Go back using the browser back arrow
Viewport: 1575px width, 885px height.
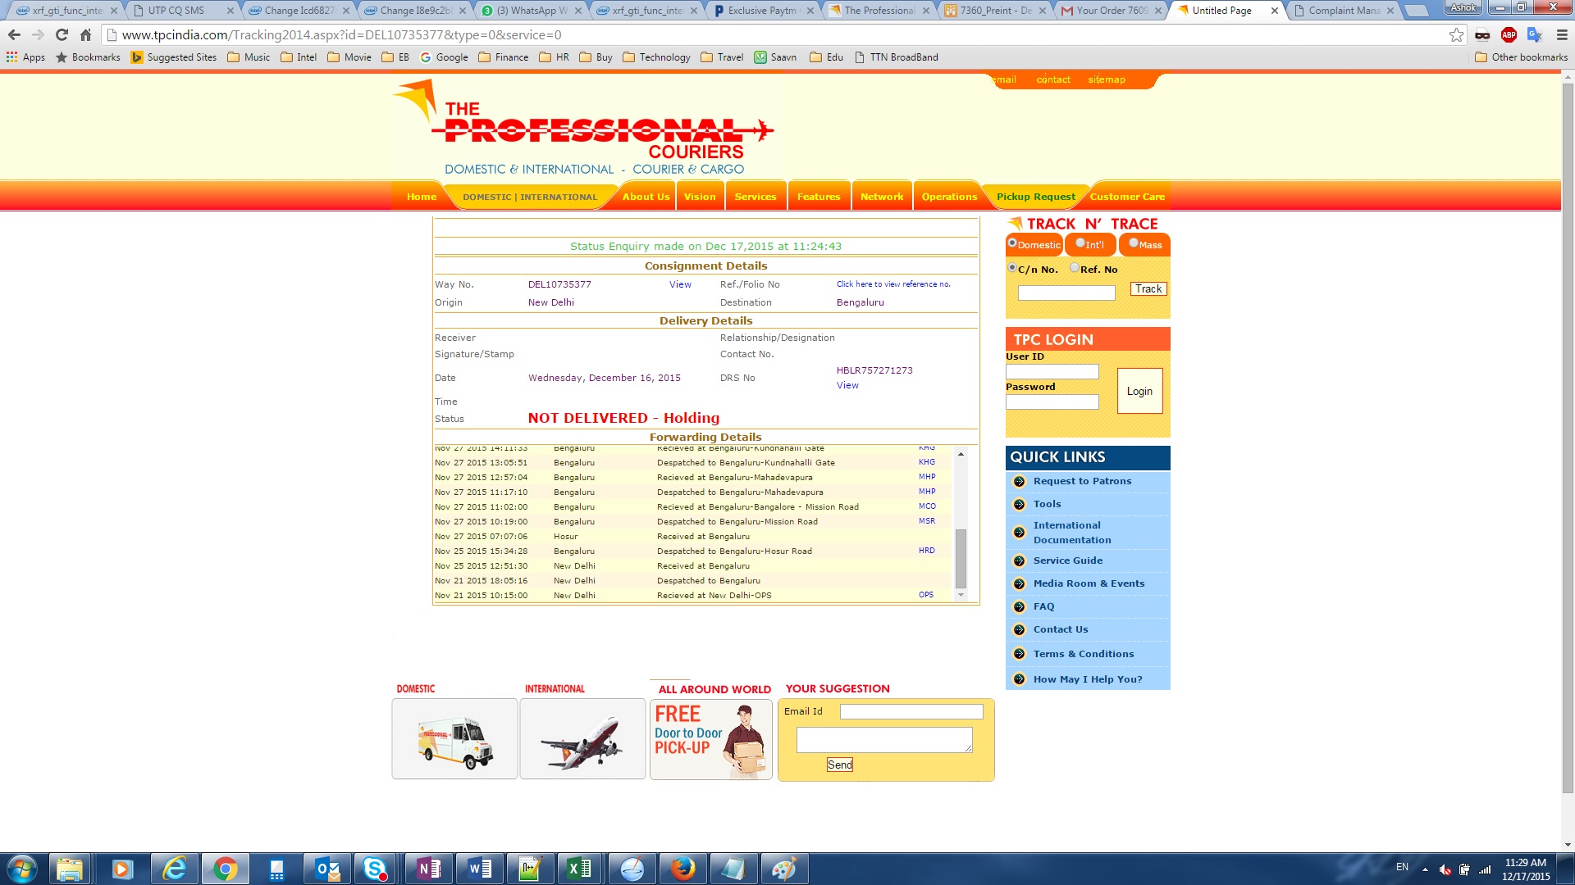[x=14, y=35]
